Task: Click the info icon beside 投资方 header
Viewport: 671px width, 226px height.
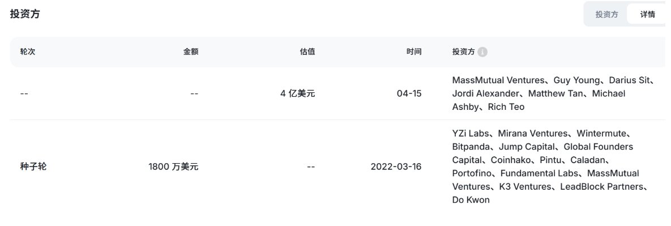Action: point(482,52)
